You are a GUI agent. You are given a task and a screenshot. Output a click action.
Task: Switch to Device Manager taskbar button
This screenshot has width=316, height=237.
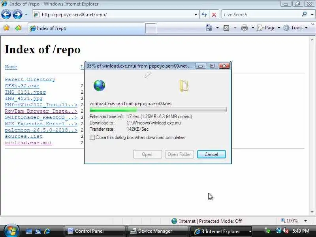click(158, 231)
